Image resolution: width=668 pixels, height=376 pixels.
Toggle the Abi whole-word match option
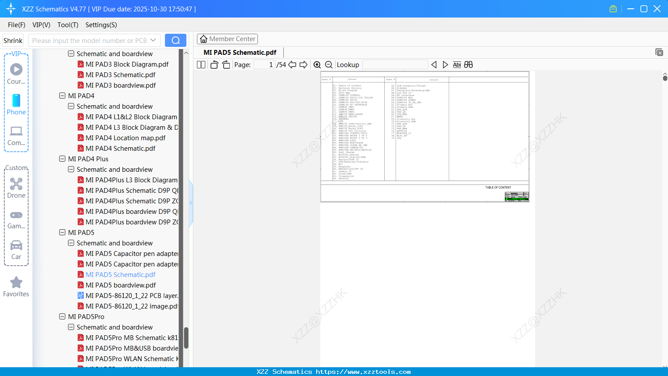click(x=457, y=65)
